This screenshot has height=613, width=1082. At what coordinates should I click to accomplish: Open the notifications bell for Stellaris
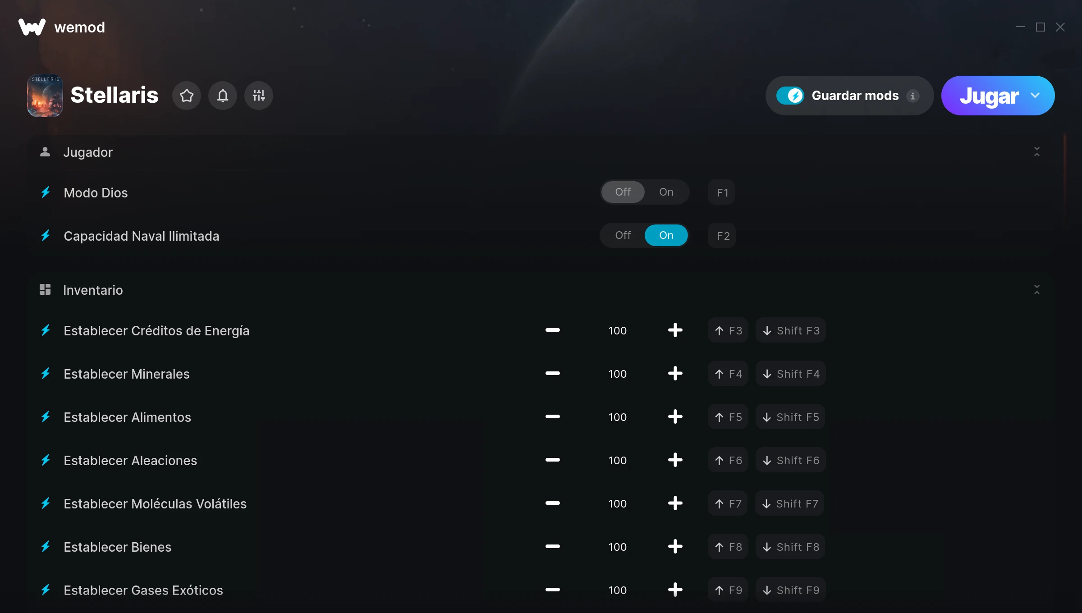[x=223, y=96]
